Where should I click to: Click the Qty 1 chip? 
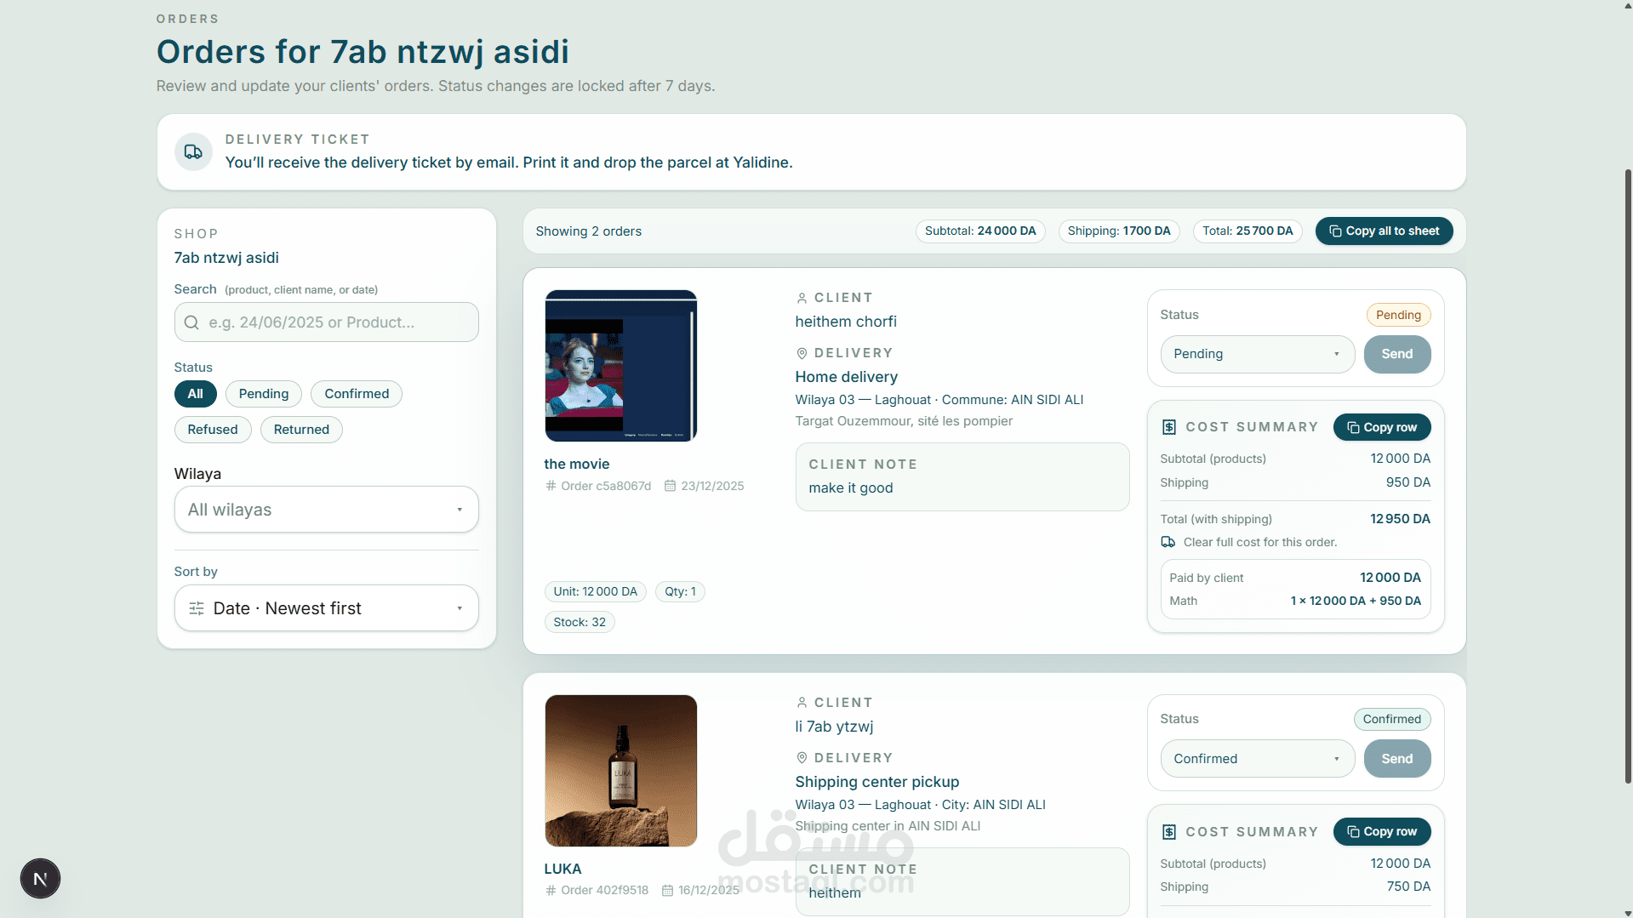pos(680,591)
